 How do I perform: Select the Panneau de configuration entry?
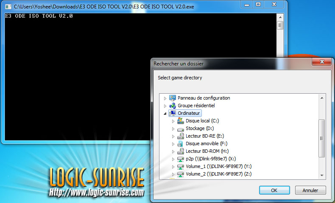pos(204,98)
